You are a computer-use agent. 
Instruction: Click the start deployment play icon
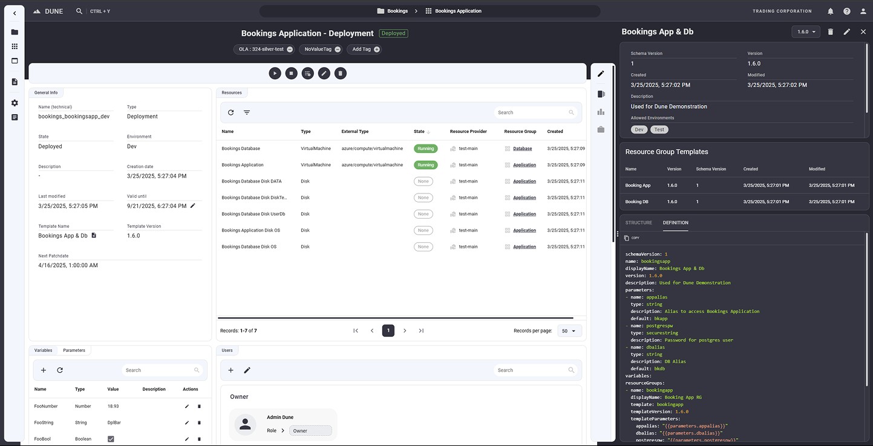pos(275,73)
